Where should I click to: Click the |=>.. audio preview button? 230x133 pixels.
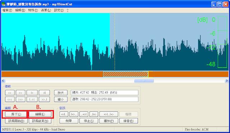coord(74,114)
